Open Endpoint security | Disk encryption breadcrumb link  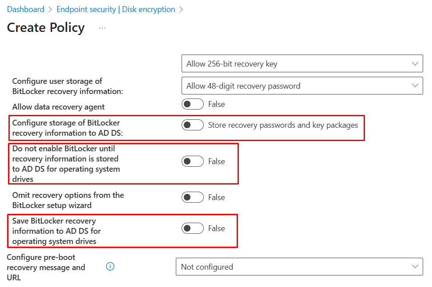[x=116, y=9]
